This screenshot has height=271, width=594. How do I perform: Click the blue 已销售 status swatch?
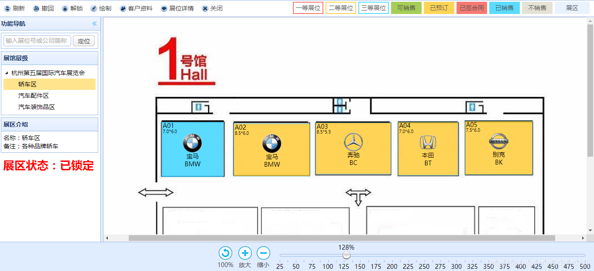505,8
